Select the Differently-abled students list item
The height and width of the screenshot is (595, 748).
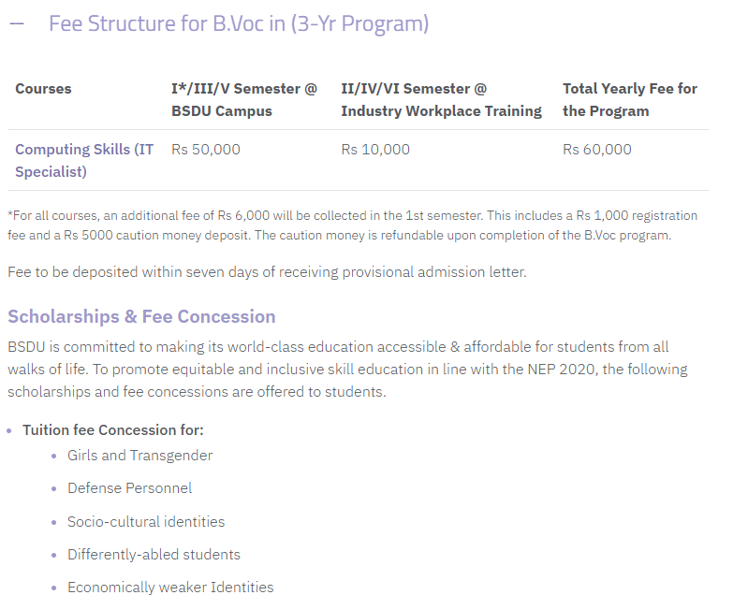154,555
